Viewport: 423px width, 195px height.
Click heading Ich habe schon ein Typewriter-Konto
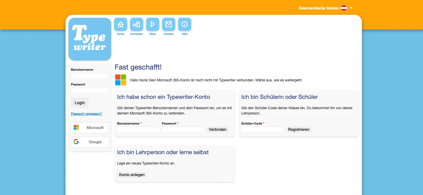tap(164, 97)
